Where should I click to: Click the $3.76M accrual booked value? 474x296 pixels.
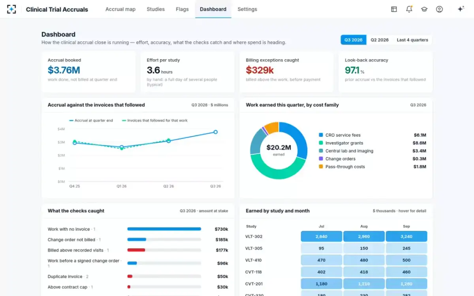click(64, 70)
